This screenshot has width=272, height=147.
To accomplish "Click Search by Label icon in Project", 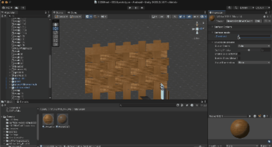I will [187, 105].
